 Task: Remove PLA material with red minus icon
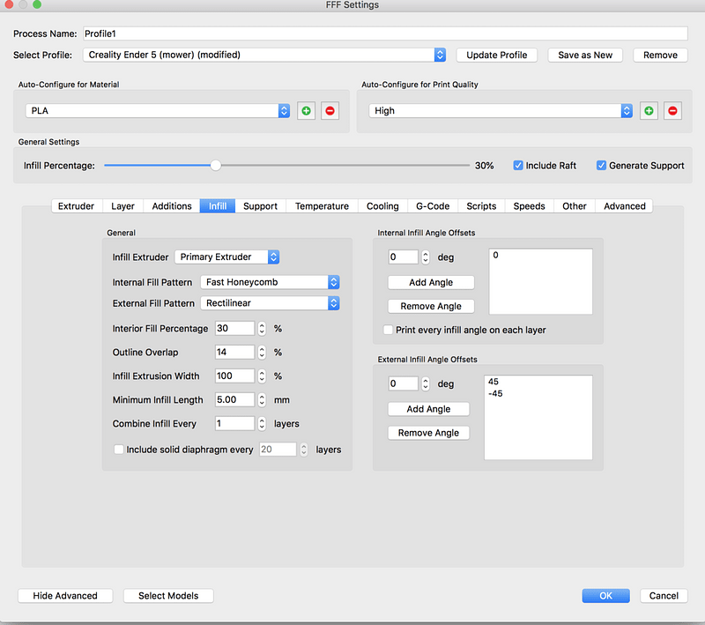click(330, 110)
